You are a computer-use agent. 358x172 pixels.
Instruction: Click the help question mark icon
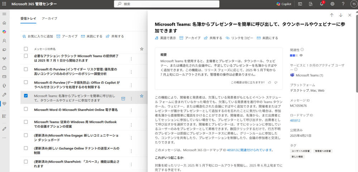(343, 4)
